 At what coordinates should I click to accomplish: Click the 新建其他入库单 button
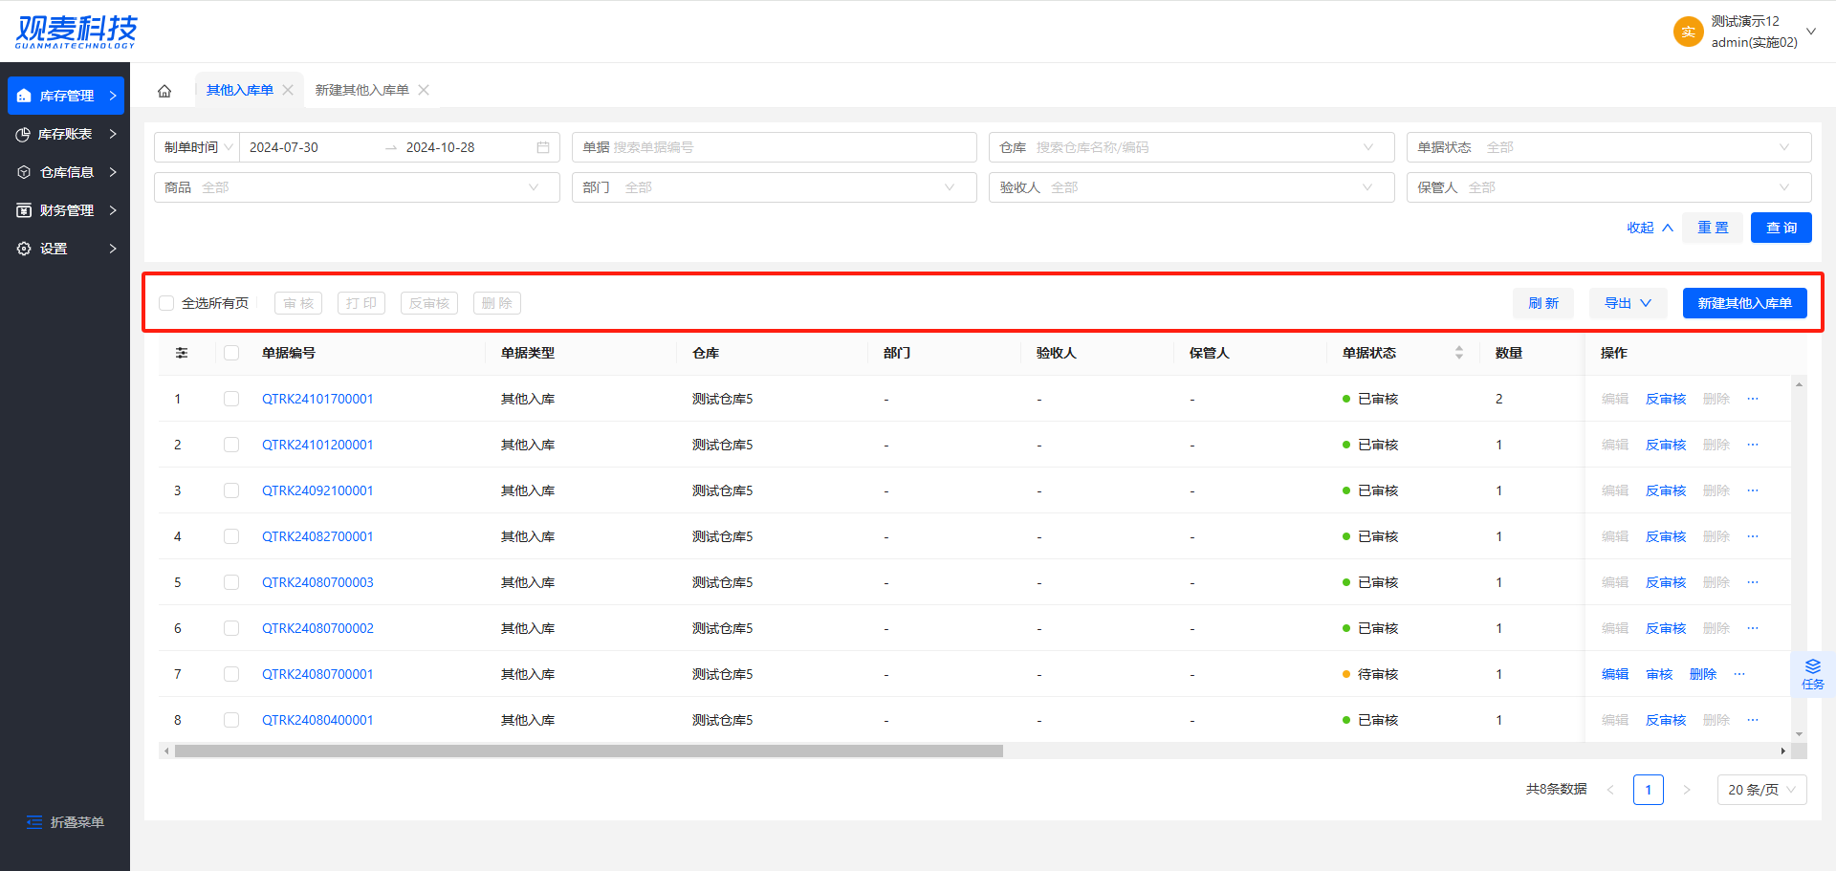(1745, 303)
